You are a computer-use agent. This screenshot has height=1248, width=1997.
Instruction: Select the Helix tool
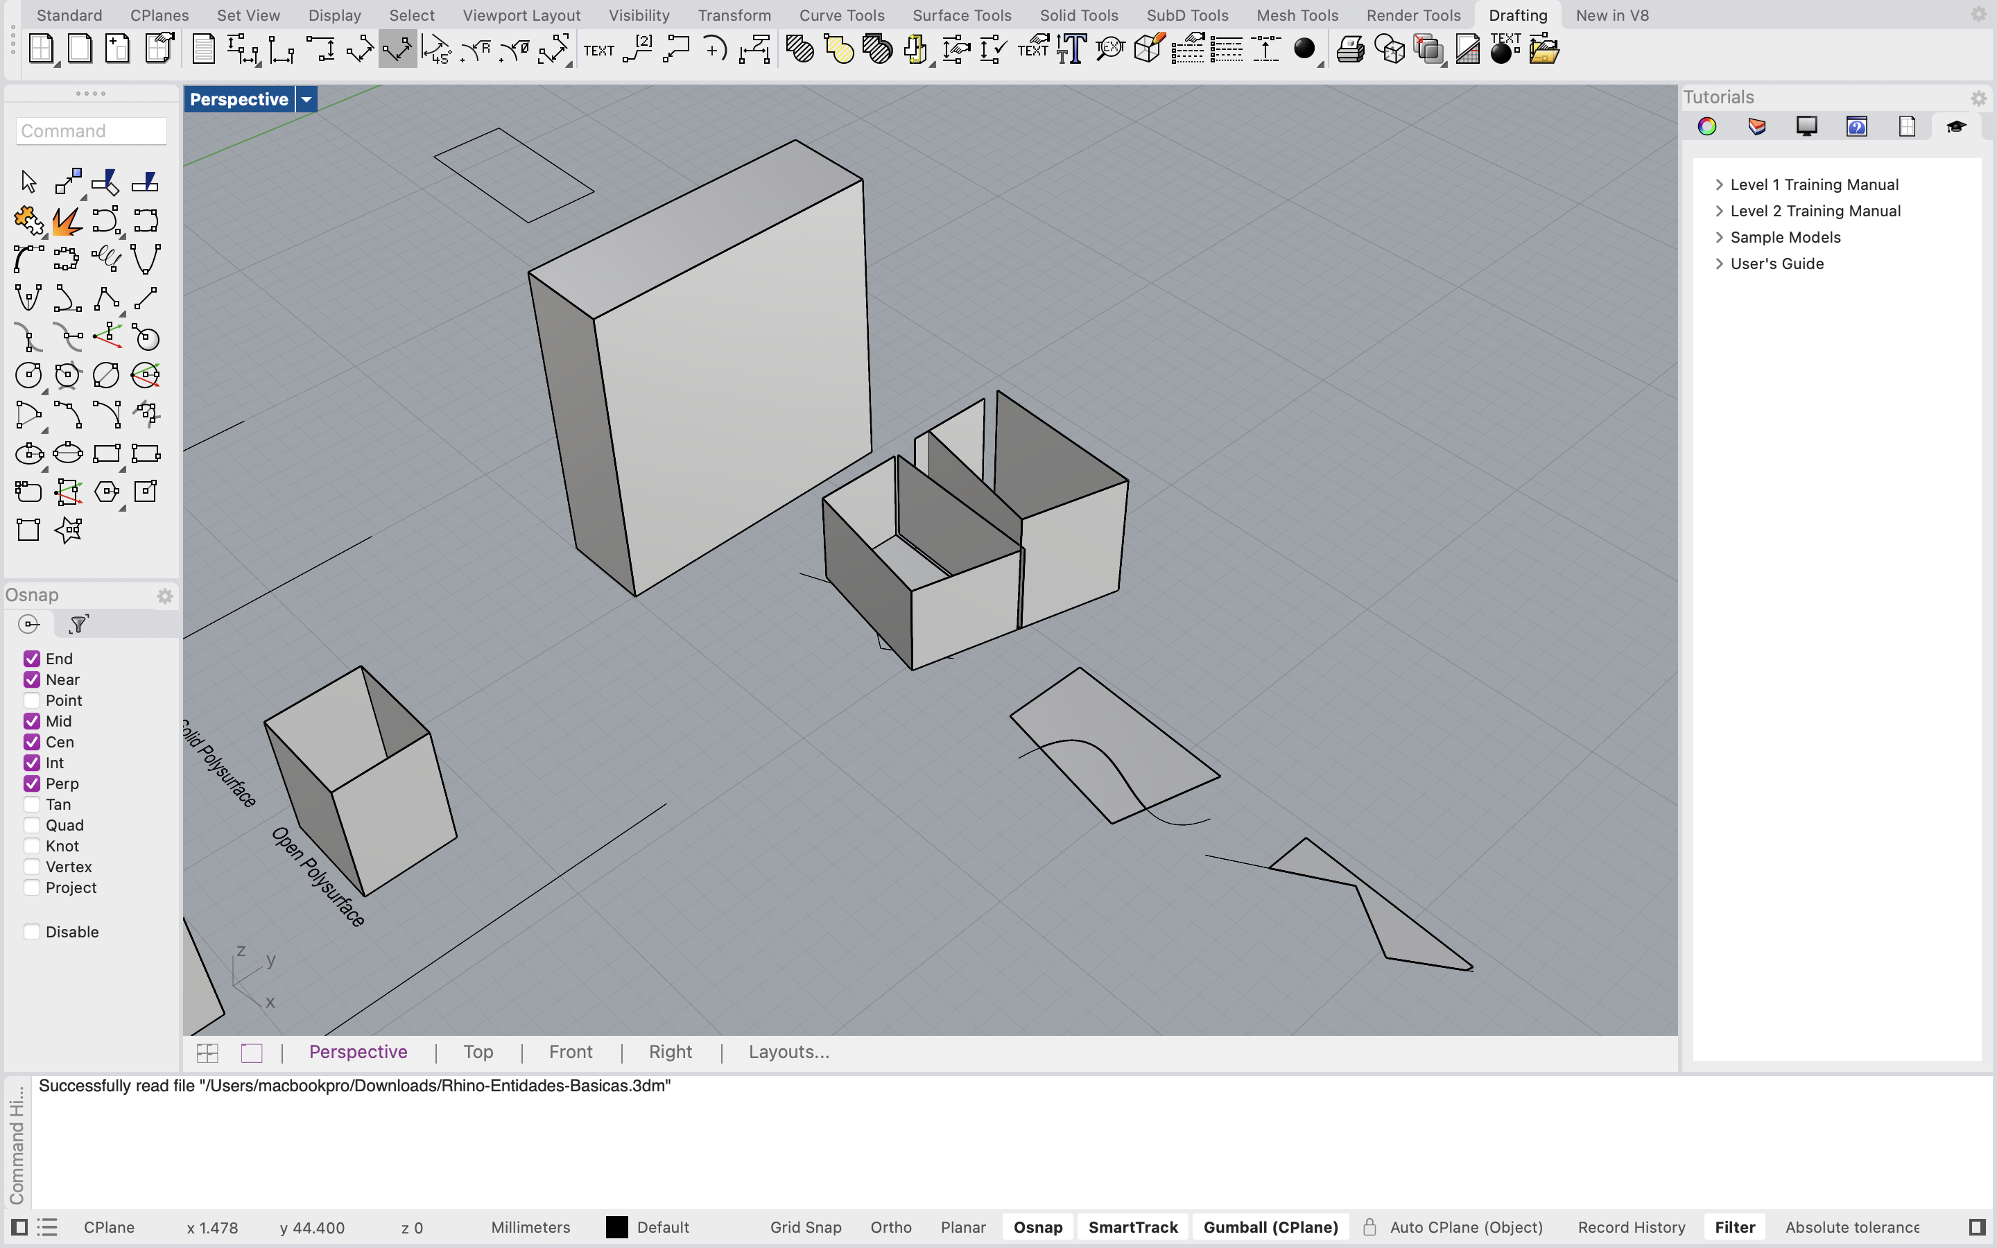click(x=107, y=259)
